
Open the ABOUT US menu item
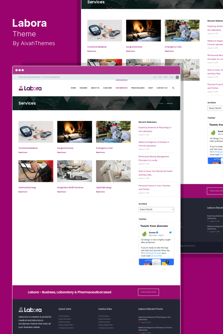[95, 88]
